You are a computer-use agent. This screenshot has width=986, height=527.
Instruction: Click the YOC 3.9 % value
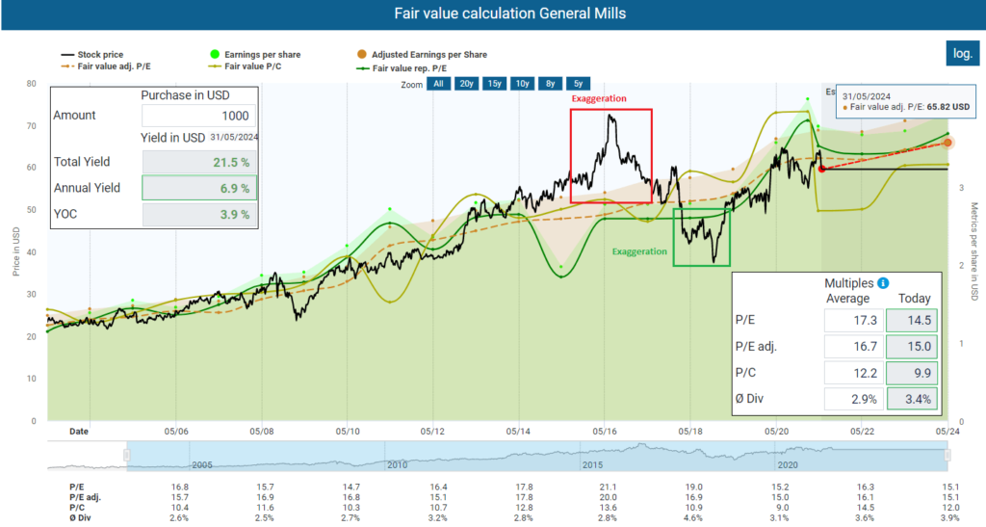[x=198, y=215]
